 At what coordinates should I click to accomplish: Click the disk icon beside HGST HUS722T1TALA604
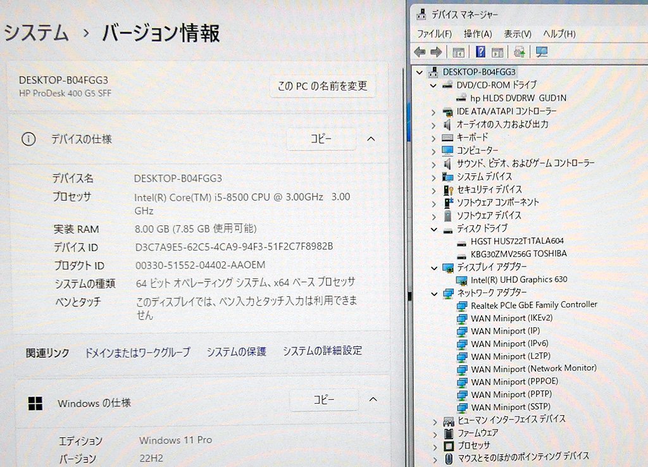[461, 243]
